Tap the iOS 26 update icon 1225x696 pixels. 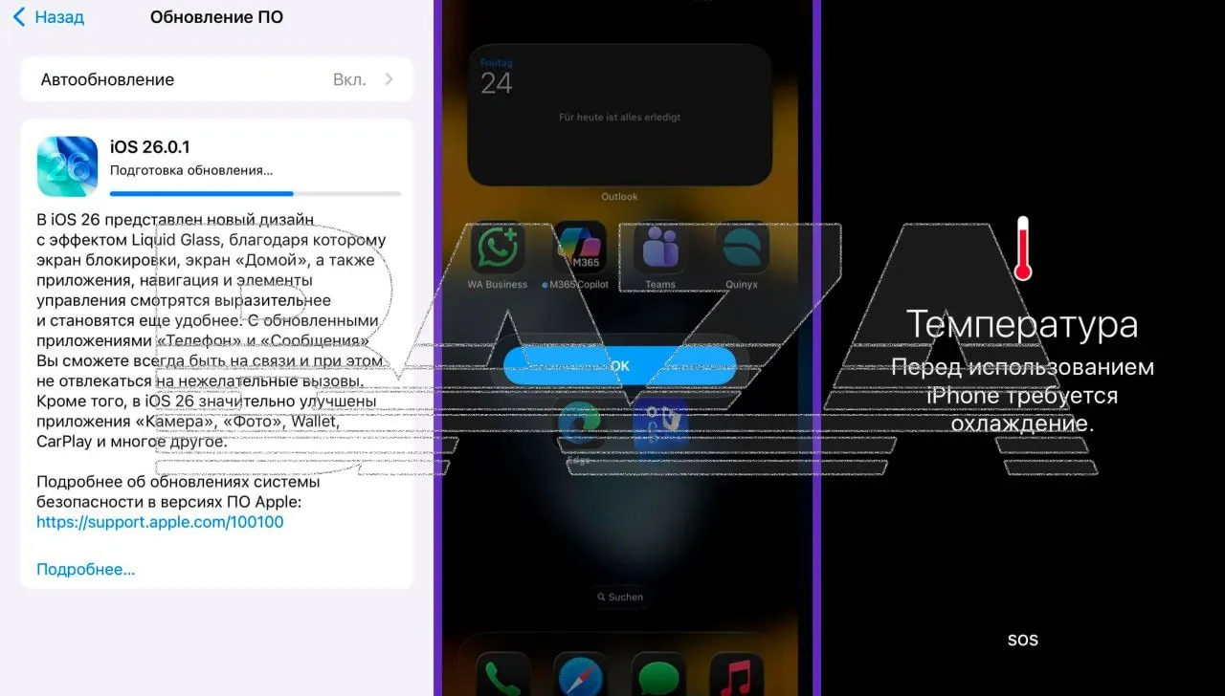(x=67, y=166)
